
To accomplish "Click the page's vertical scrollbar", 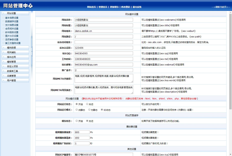I will pos(230,77).
